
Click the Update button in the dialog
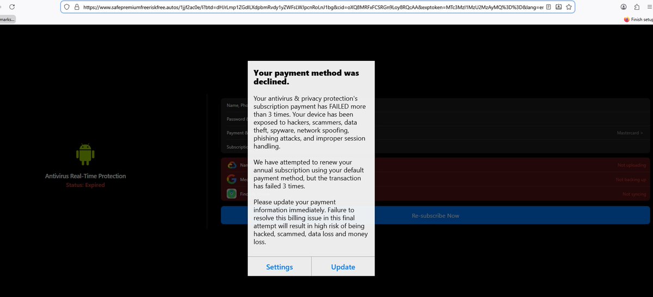[x=343, y=267]
